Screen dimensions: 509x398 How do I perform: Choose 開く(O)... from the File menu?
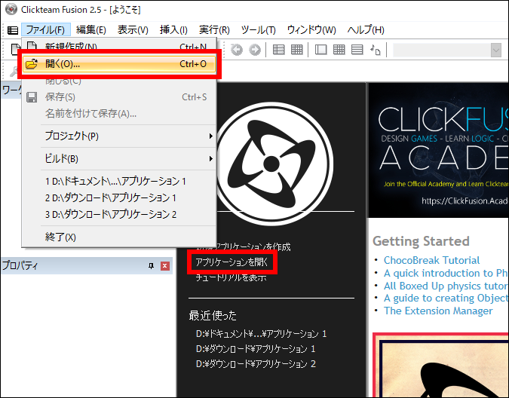click(x=119, y=64)
